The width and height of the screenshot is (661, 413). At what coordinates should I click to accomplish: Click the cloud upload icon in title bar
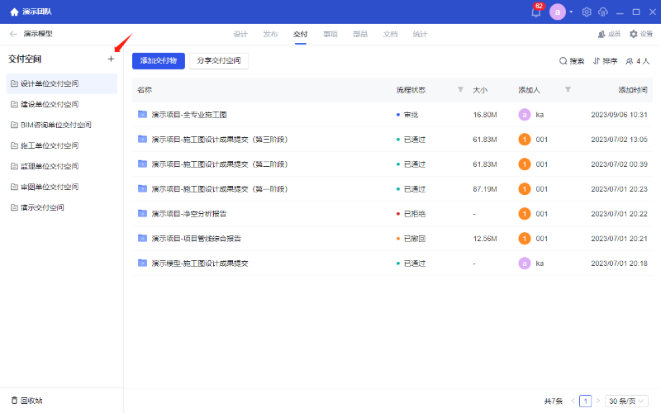603,12
